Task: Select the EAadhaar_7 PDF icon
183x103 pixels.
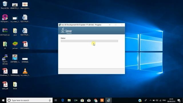Action: (x=5, y=72)
